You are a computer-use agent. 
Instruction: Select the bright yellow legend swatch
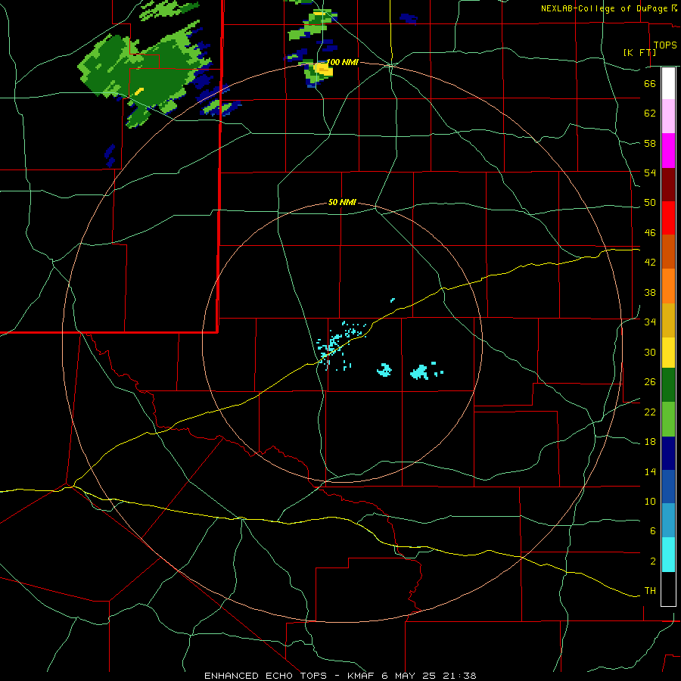coord(668,353)
